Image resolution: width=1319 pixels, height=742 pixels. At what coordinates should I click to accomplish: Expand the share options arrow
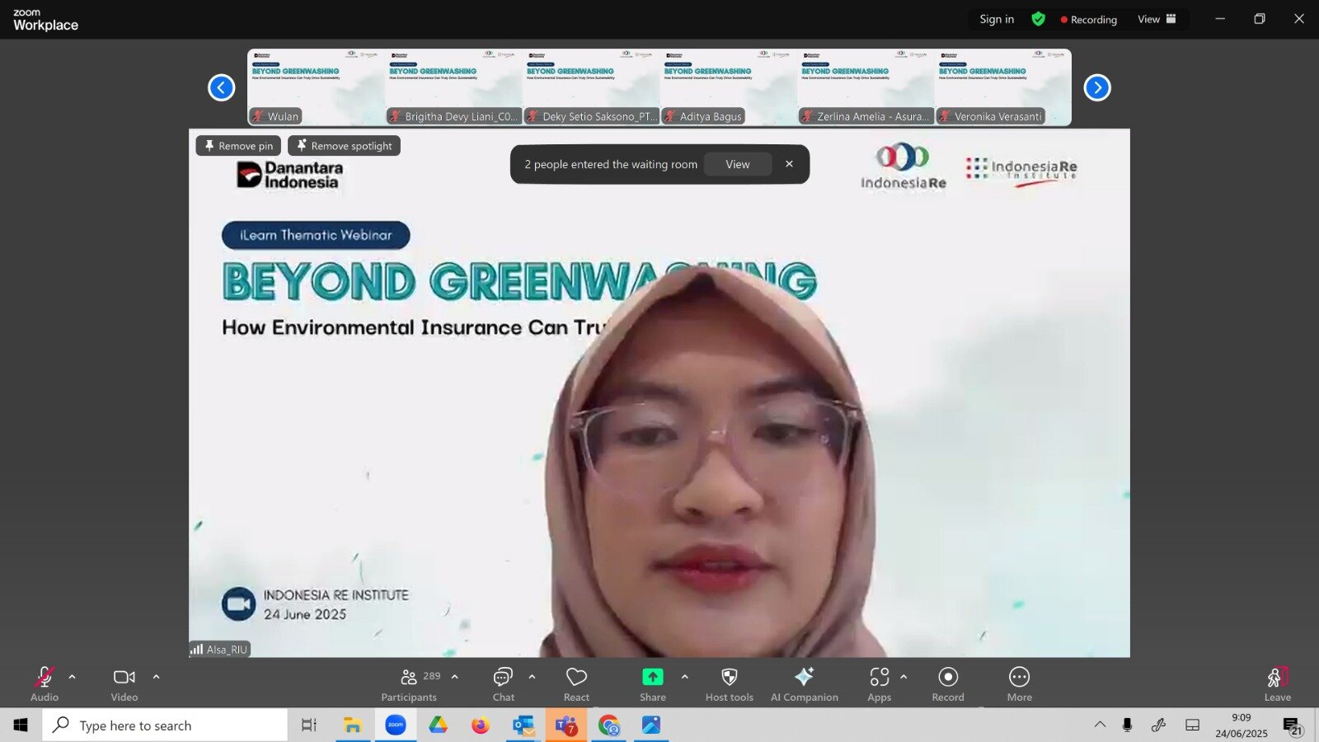[x=684, y=677]
